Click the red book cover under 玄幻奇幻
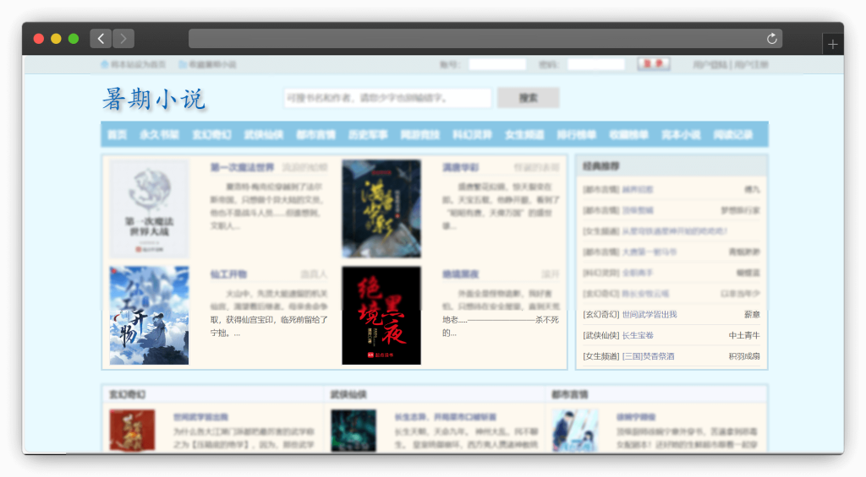This screenshot has width=866, height=477. pos(132,431)
